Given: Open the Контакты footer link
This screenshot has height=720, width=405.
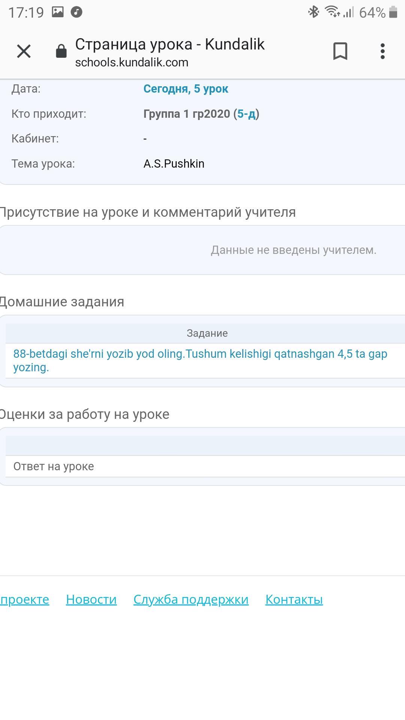Looking at the screenshot, I should click(x=294, y=599).
